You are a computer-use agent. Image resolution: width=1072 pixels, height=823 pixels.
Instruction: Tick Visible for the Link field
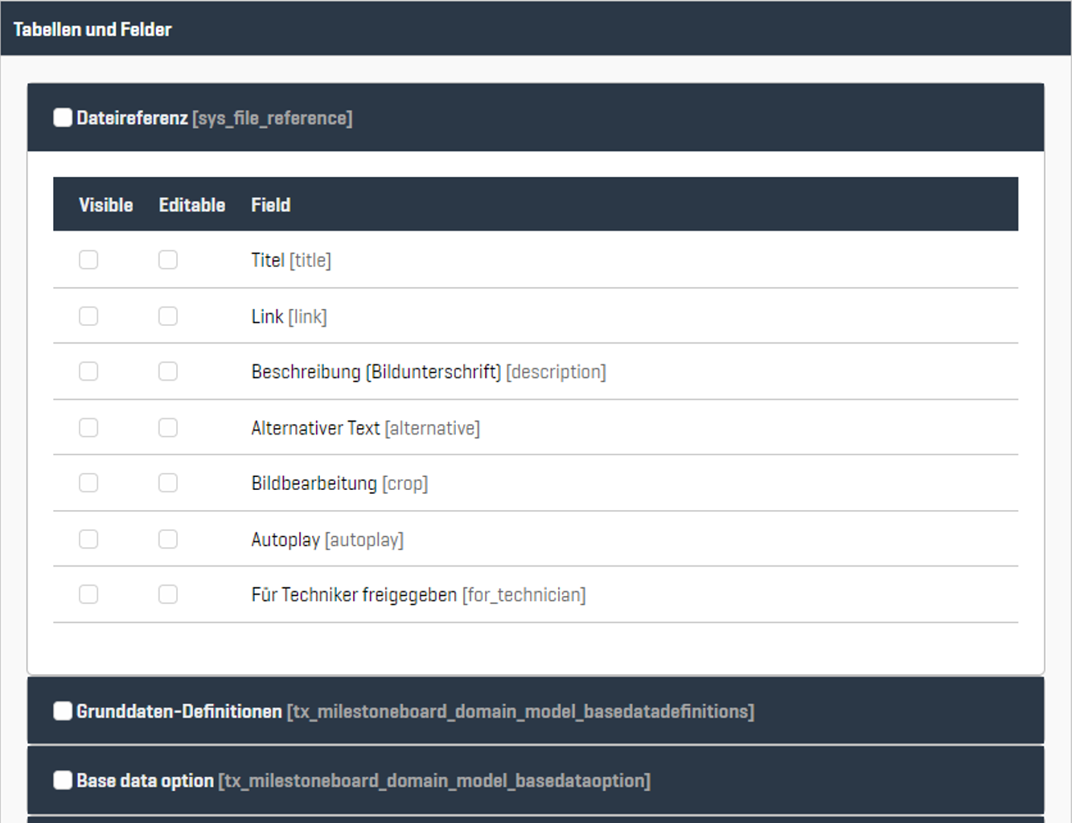88,316
